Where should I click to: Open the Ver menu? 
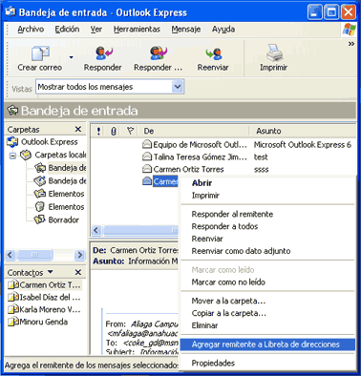coord(96,30)
